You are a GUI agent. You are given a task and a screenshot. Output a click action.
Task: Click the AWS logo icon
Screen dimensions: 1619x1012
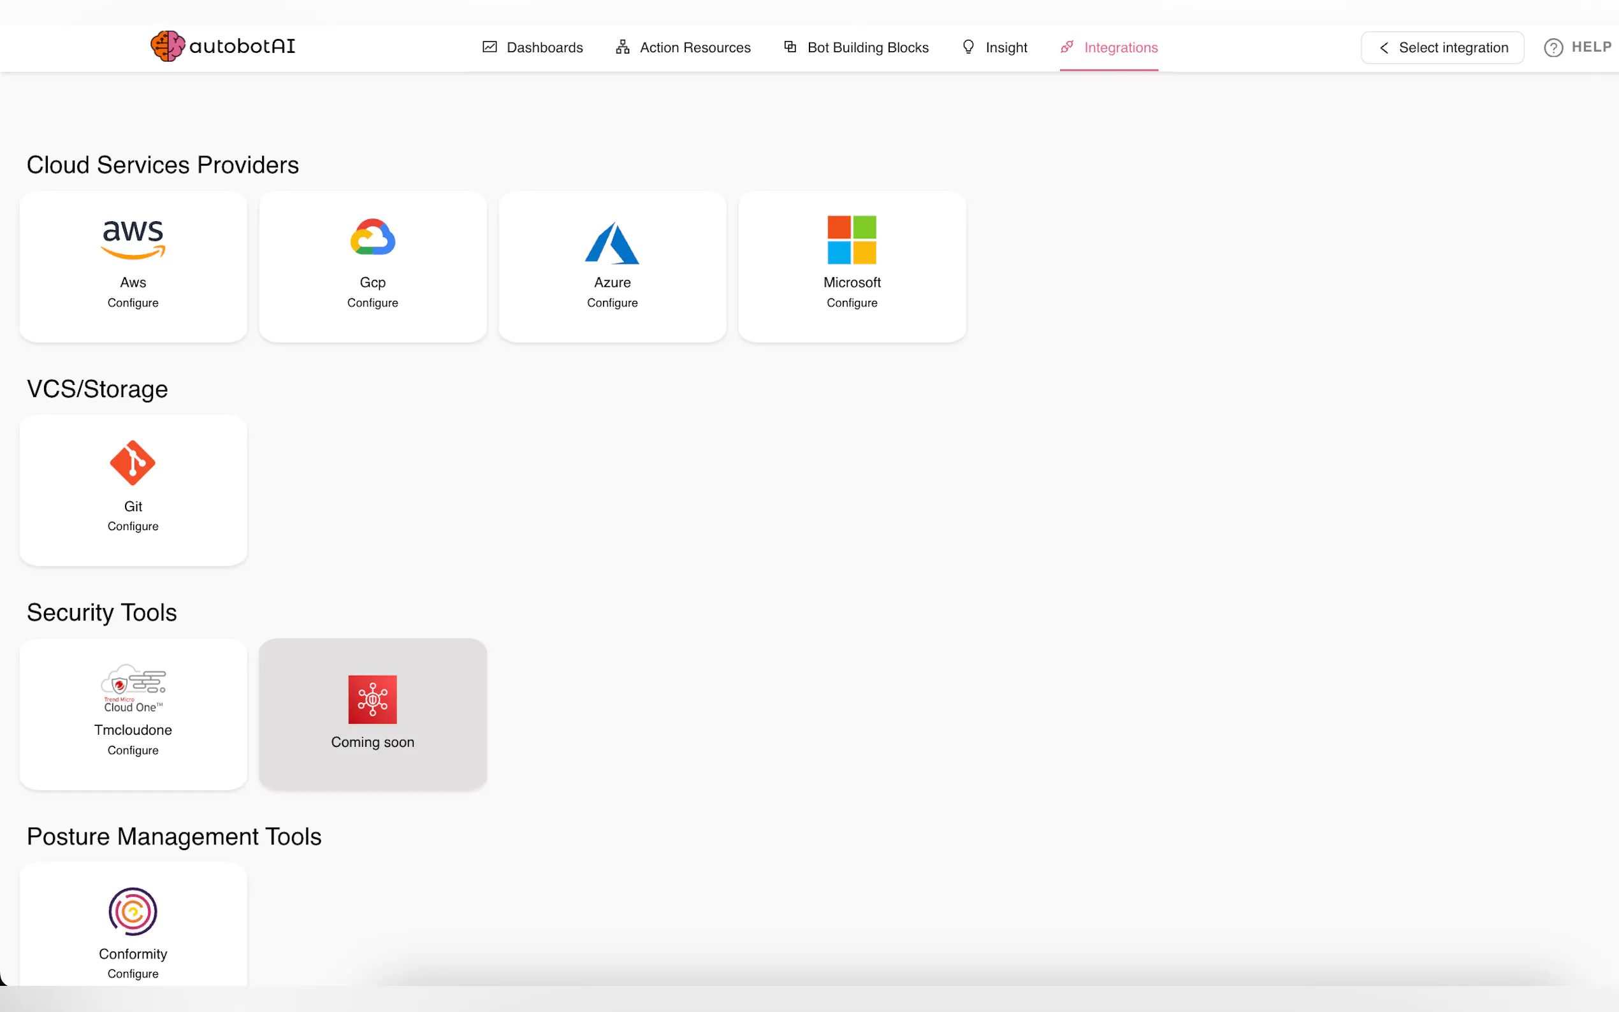click(133, 239)
